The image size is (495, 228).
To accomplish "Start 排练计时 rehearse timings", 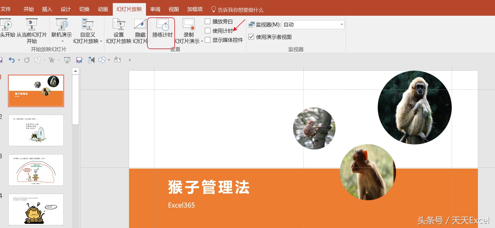I will click(x=162, y=27).
